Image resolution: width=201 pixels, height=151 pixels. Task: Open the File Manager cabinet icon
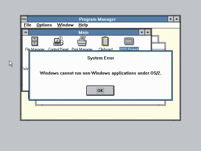(35, 41)
